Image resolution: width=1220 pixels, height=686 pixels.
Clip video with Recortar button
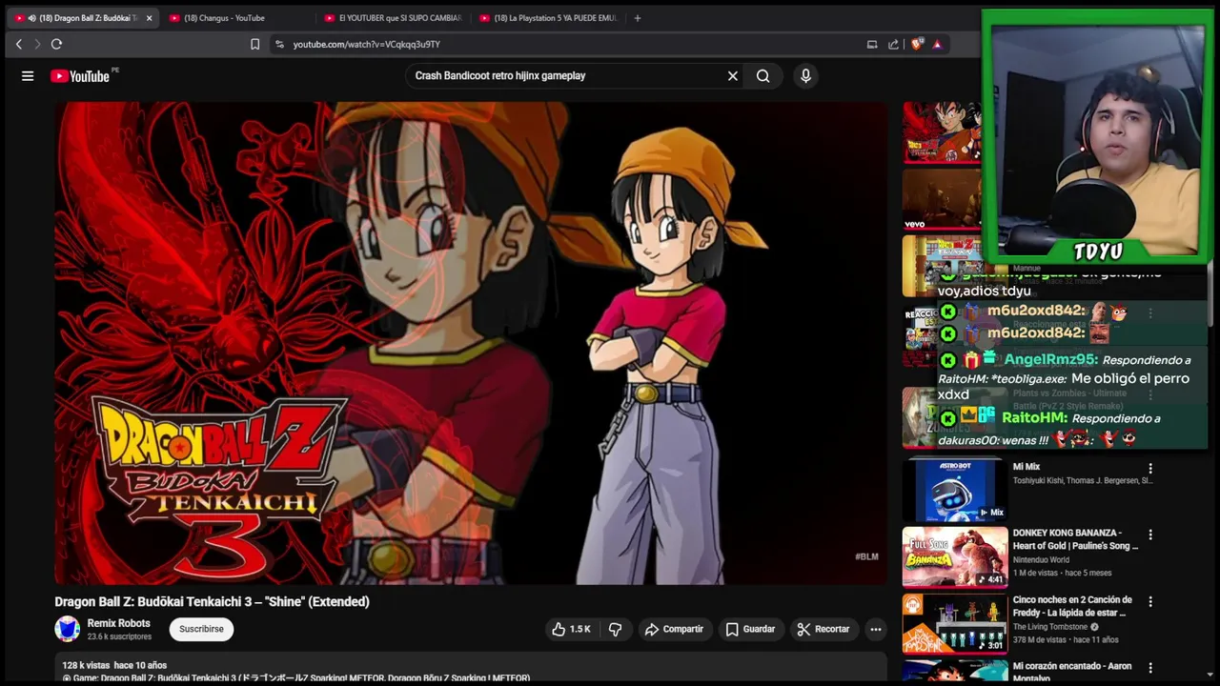pos(823,629)
